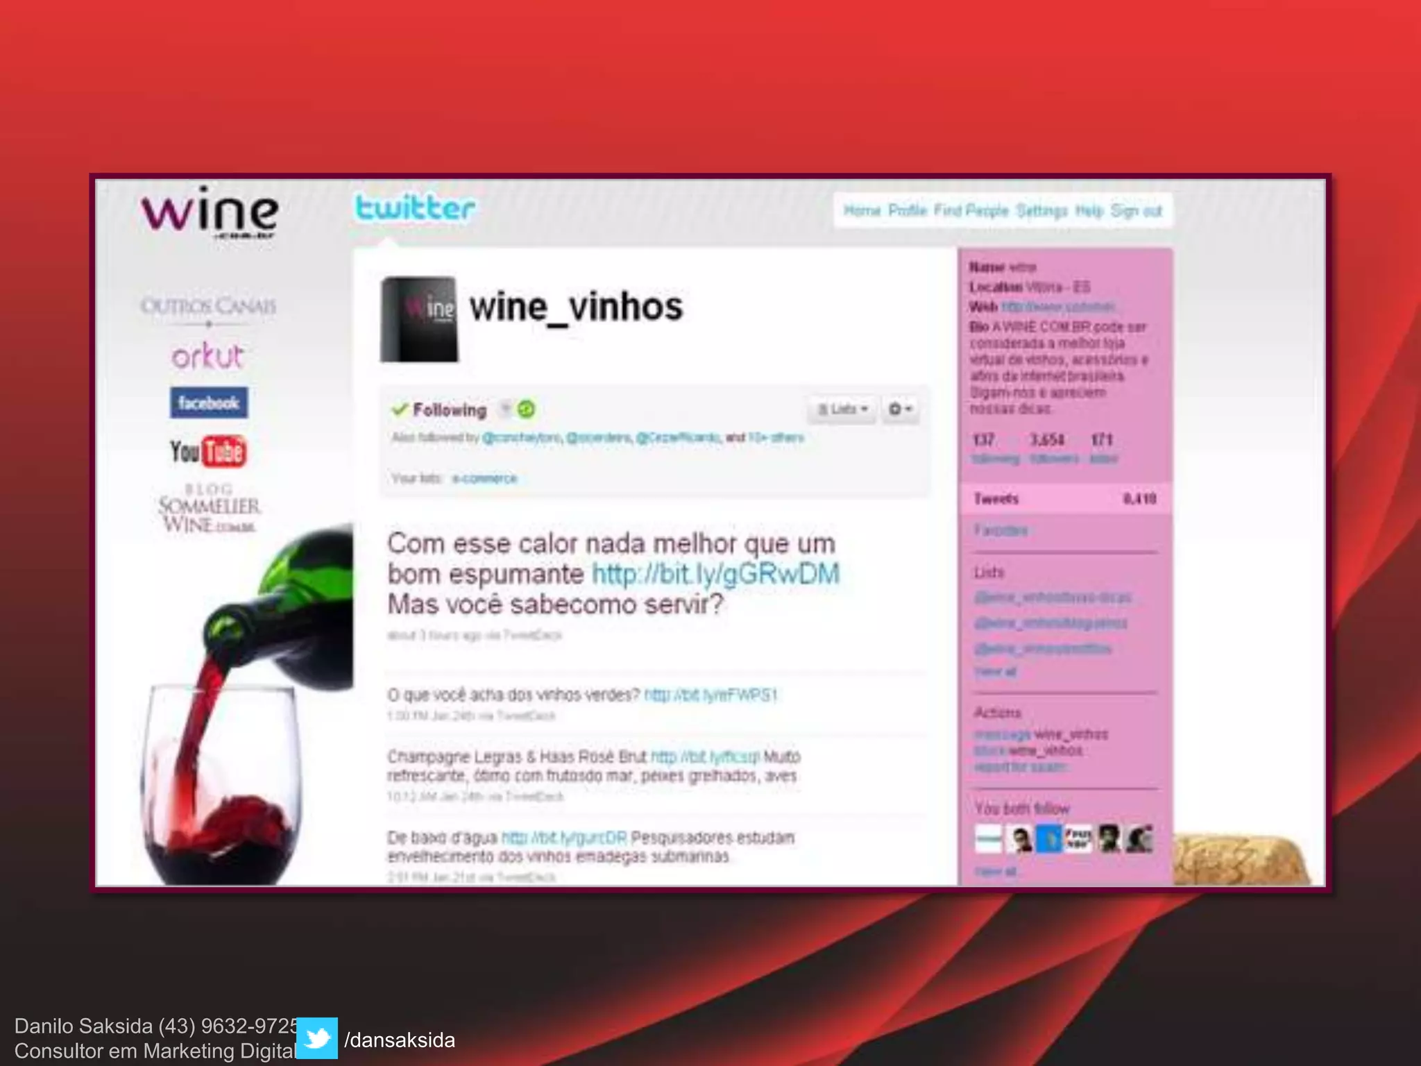Viewport: 1421px width, 1066px height.
Task: Click first avatar under You both follow
Action: 988,839
